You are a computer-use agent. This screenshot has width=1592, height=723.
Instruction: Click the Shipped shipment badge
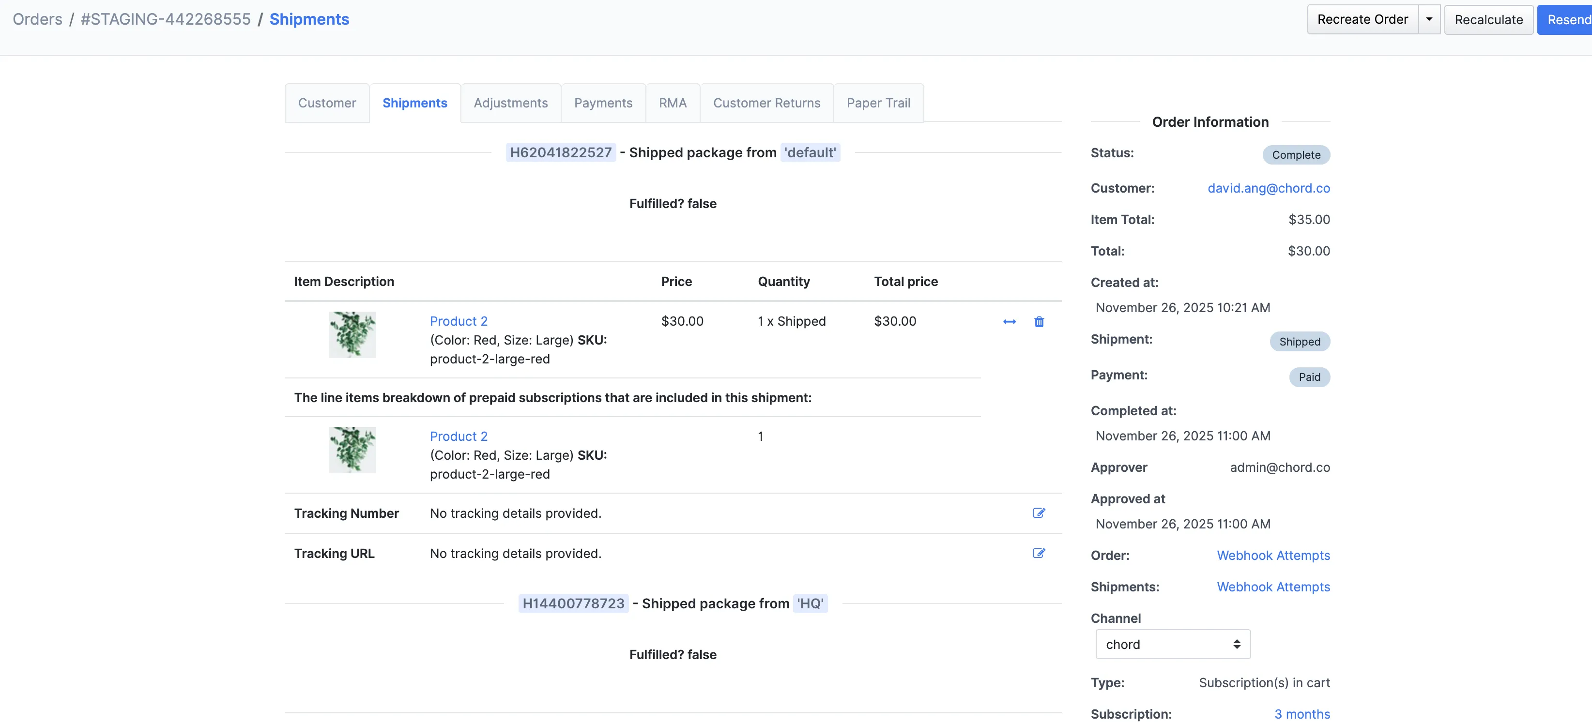click(x=1300, y=341)
